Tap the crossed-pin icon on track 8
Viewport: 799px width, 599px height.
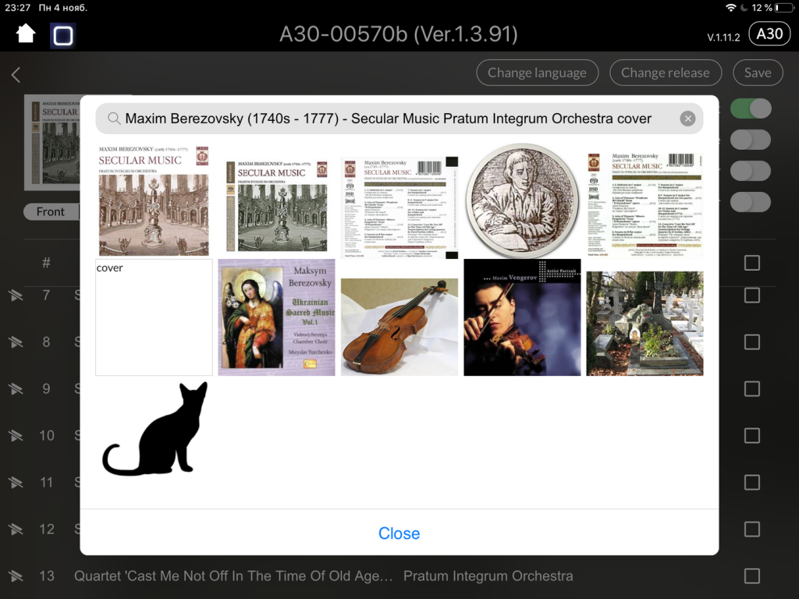pyautogui.click(x=16, y=342)
